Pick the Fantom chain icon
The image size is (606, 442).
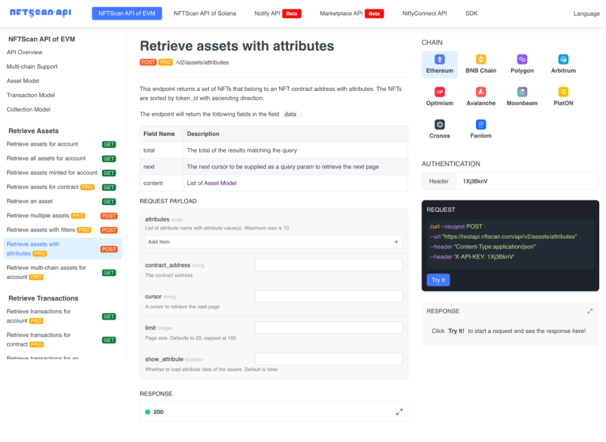click(481, 125)
